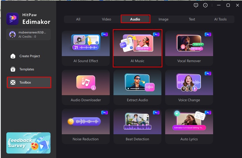Open the Audio Downloader tool
The image size is (242, 158).
[x=86, y=87]
